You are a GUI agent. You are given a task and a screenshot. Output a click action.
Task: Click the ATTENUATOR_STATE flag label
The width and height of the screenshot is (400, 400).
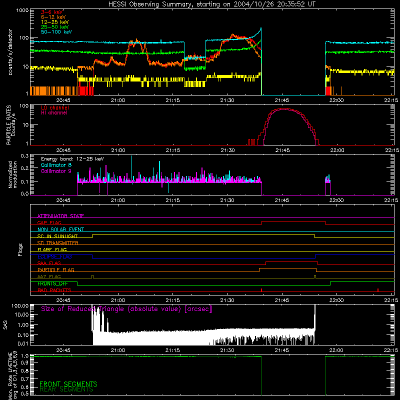click(x=60, y=216)
